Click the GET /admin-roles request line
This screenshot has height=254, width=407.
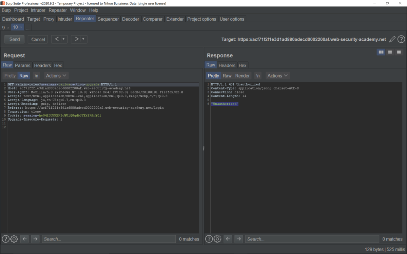(x=62, y=84)
